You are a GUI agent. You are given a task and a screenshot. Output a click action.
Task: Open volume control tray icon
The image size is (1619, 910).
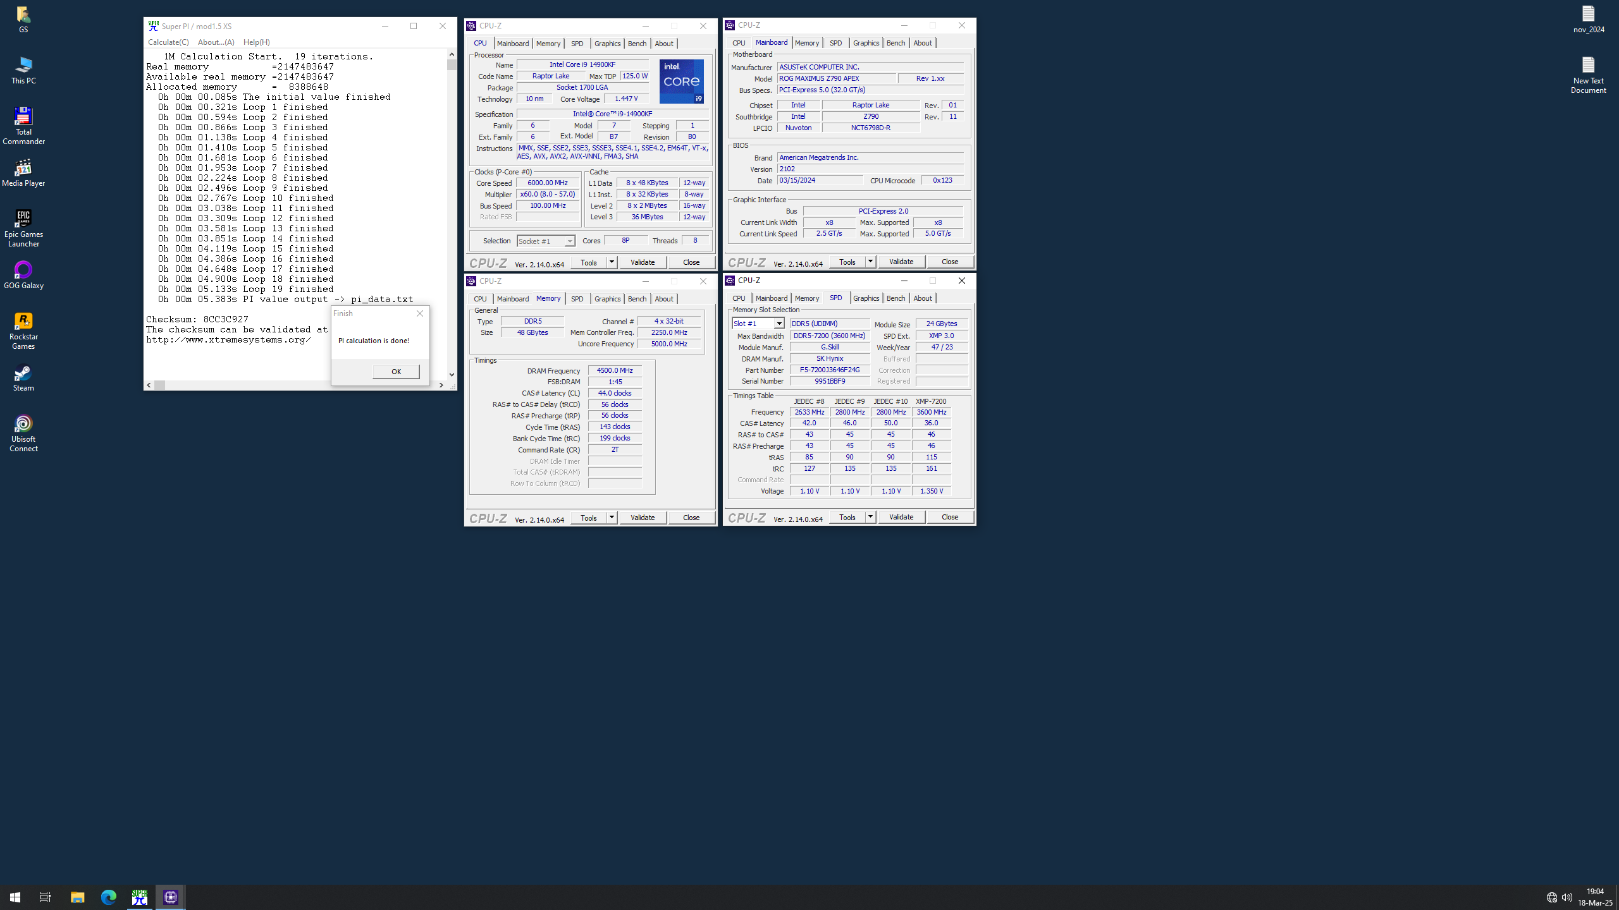[x=1567, y=897]
